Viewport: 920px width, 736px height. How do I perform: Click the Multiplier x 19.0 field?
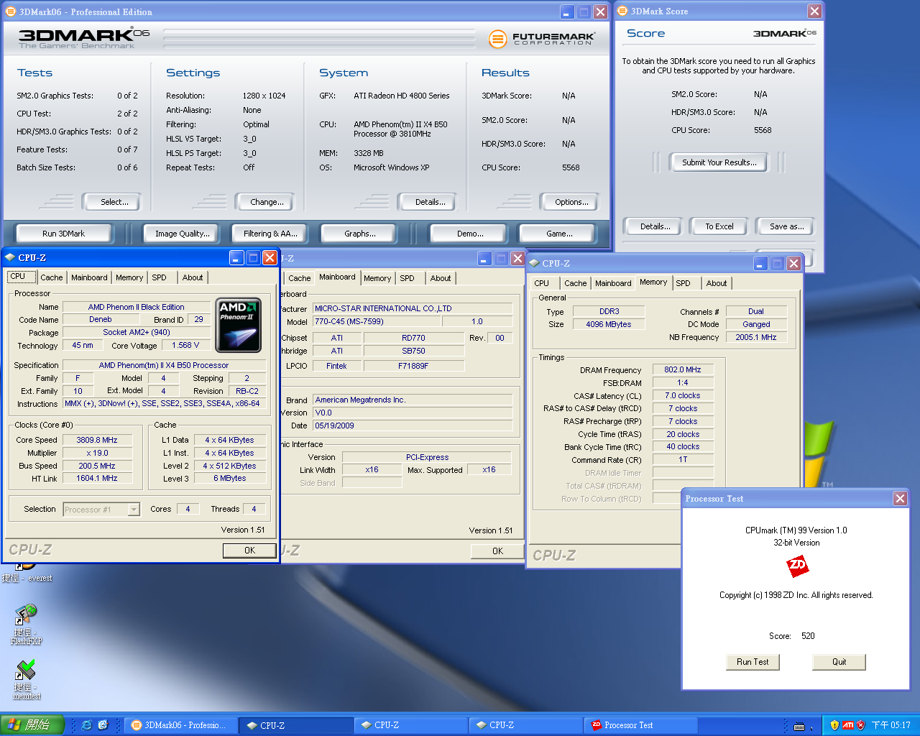coord(97,453)
